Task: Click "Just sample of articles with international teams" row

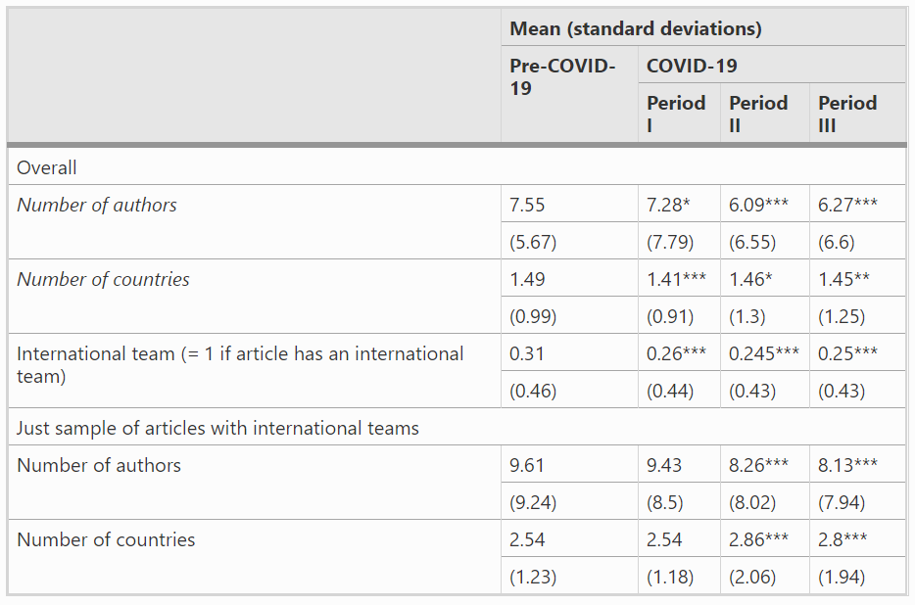Action: [217, 428]
